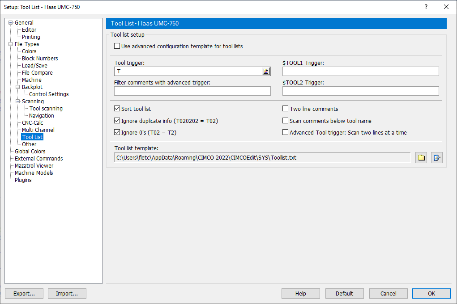Click the Export... button
457x304 pixels.
pyautogui.click(x=24, y=294)
